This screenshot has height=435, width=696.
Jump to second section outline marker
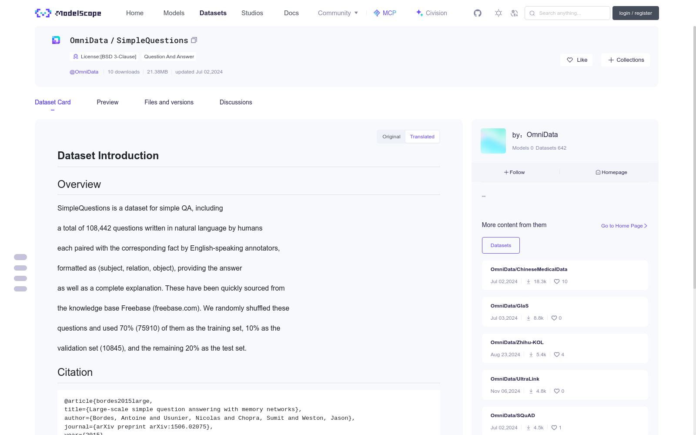[x=20, y=268]
